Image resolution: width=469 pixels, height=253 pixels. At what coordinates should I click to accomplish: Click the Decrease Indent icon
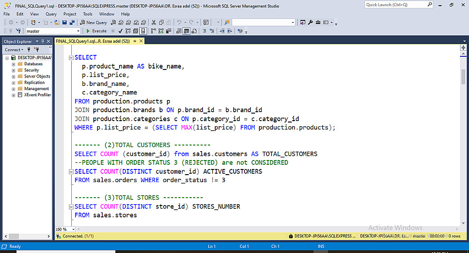(x=222, y=31)
